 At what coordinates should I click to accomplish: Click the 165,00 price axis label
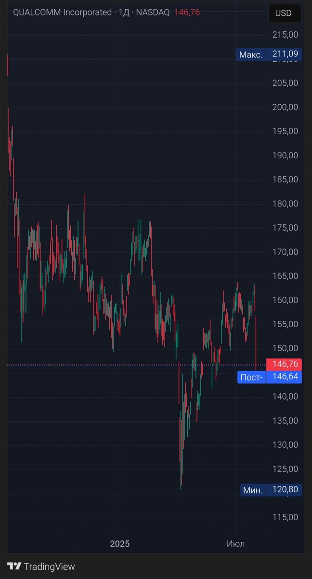(285, 276)
